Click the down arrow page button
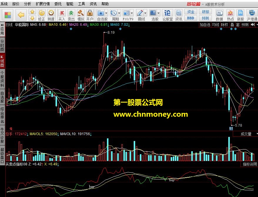The image size is (258, 197). 32,18
